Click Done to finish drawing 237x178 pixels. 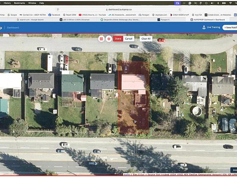118,39
